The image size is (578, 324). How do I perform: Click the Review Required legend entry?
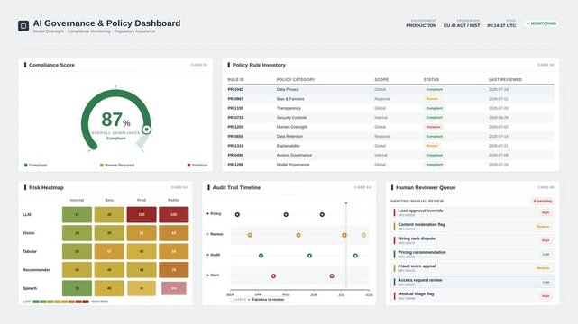[117, 165]
